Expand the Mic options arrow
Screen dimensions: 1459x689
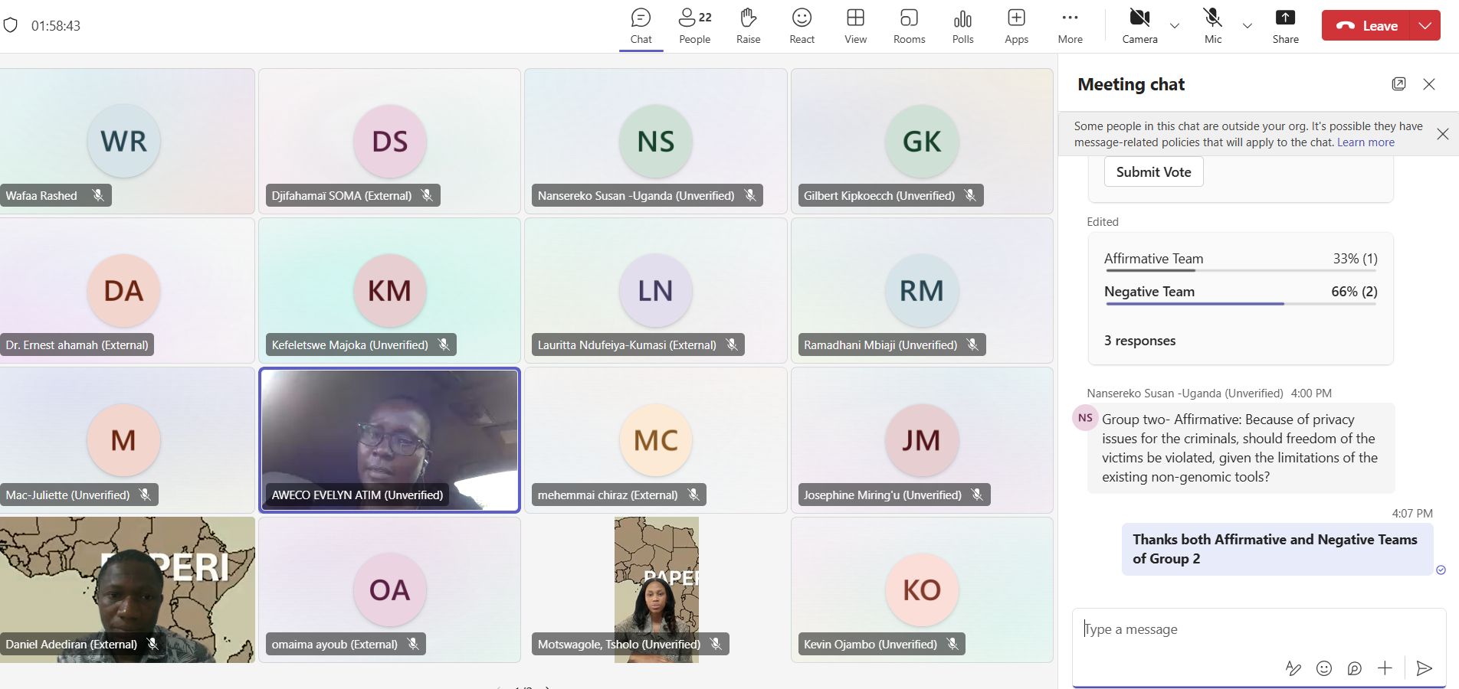(x=1247, y=26)
